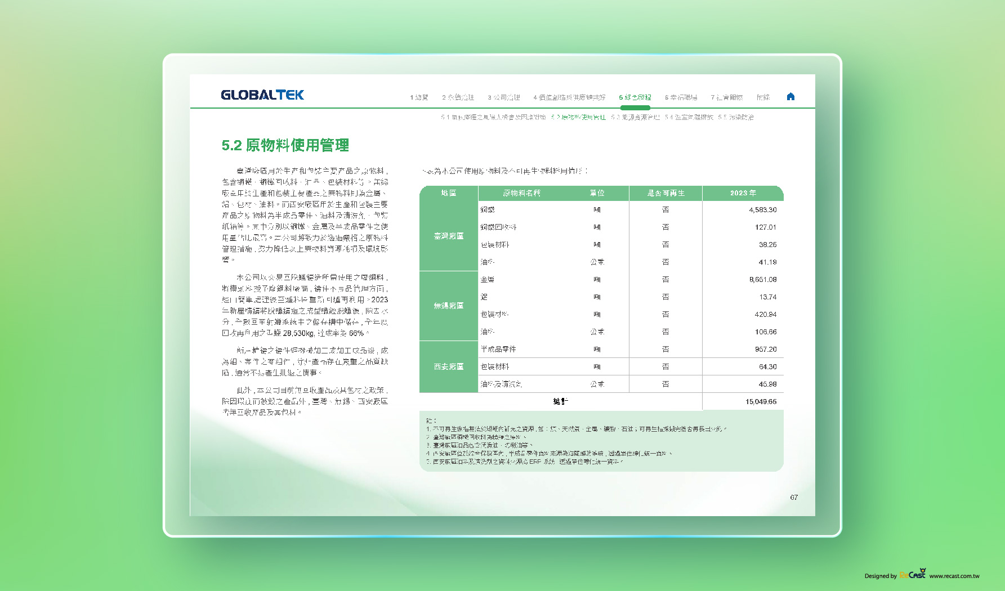
Task: Click the value 8,651.08
Action: (x=762, y=280)
